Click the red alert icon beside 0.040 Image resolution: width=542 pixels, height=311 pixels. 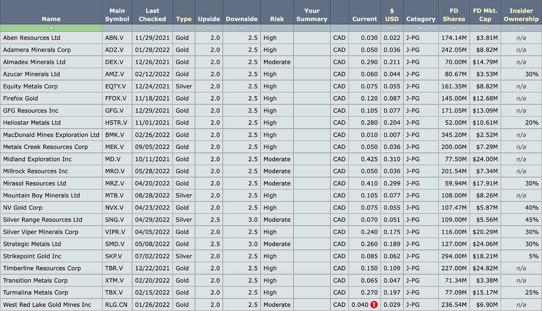374,305
